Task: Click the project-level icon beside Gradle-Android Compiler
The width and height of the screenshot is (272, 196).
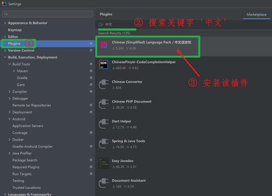Action: coord(91,146)
